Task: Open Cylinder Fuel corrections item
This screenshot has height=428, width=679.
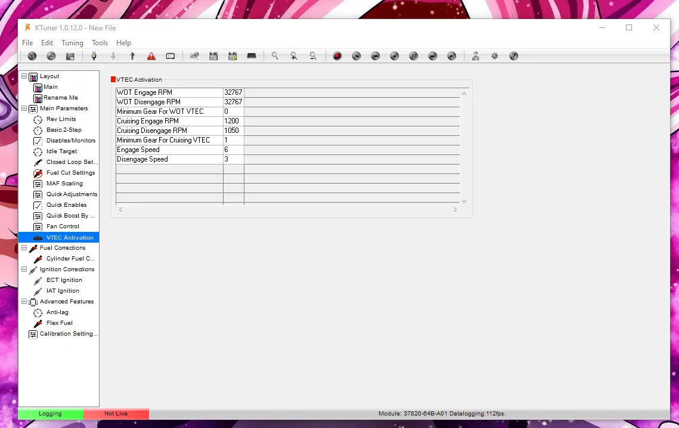Action: click(70, 259)
